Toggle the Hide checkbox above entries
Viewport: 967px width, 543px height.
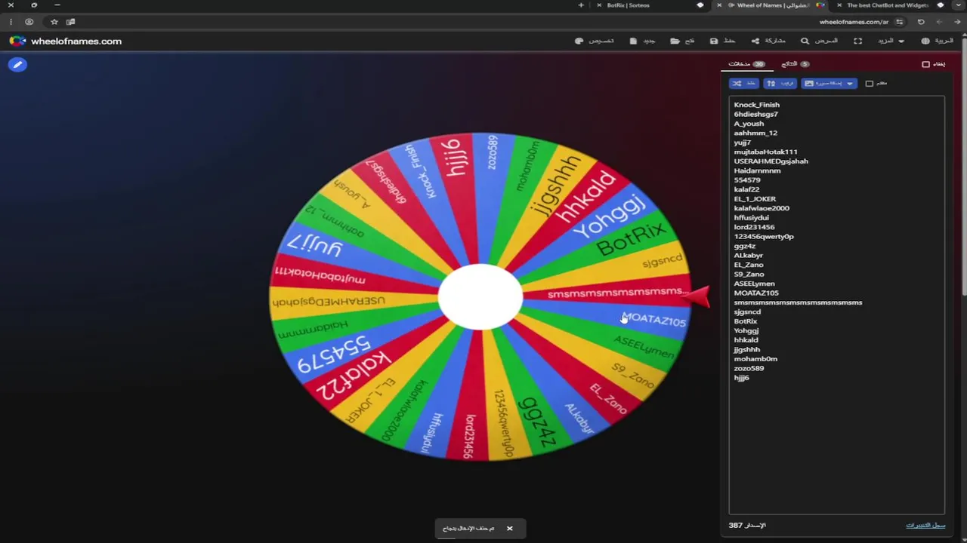pyautogui.click(x=925, y=64)
